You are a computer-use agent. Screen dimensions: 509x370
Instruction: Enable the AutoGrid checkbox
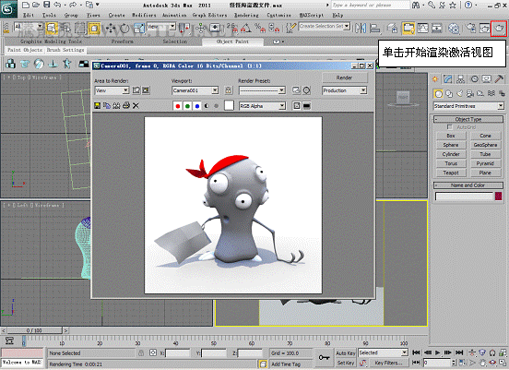pyautogui.click(x=450, y=127)
